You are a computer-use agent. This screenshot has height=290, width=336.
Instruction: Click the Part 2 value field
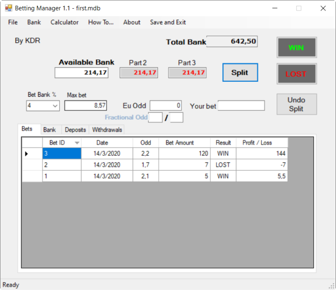139,73
